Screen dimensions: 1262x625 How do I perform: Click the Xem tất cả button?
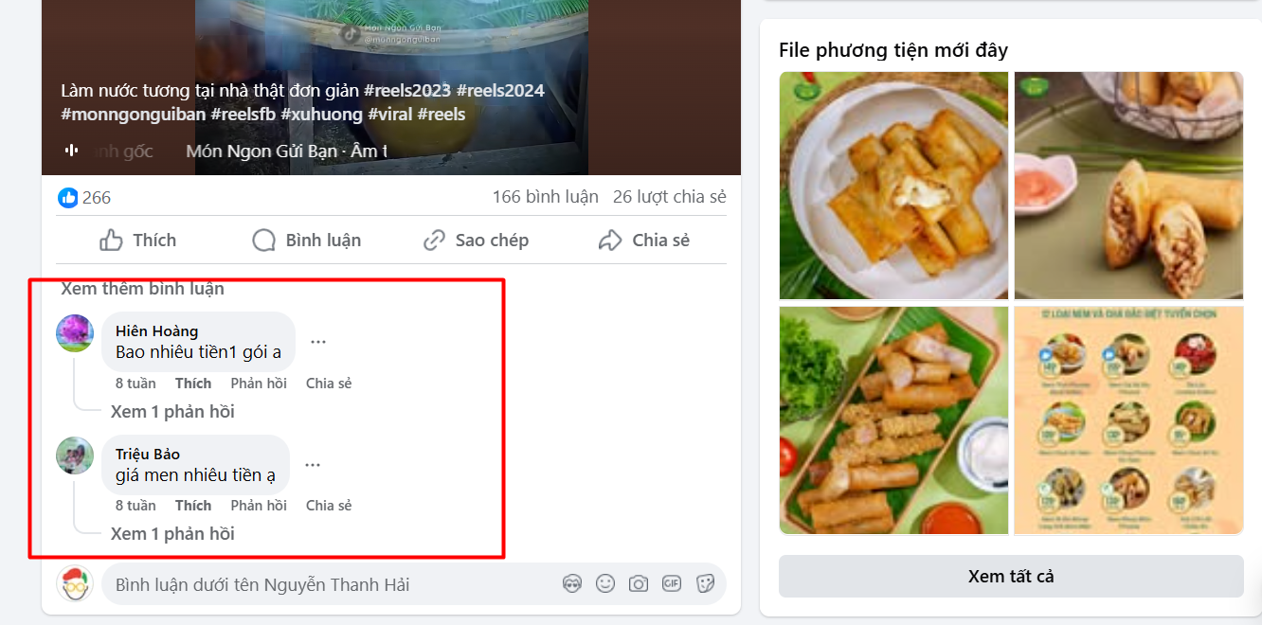point(1011,577)
